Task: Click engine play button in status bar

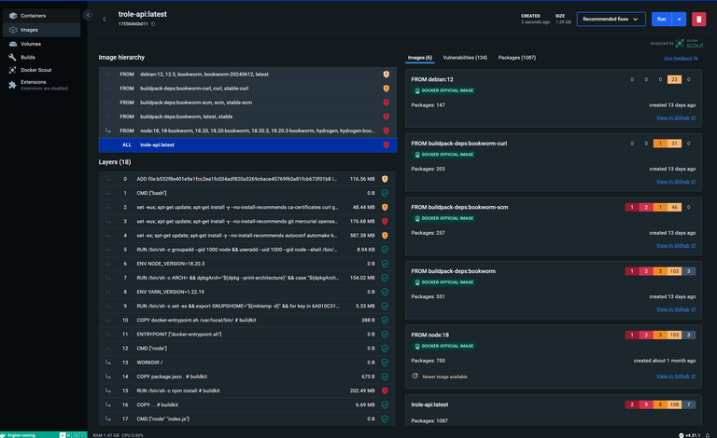Action: pos(63,435)
